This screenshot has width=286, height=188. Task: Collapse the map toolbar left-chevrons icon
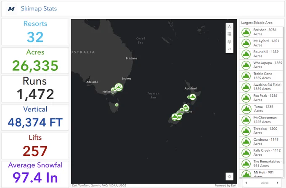229,49
